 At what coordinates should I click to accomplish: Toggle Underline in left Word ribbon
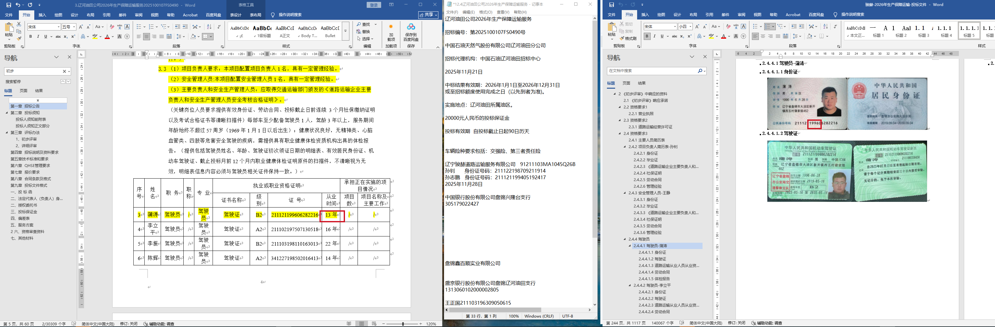click(x=46, y=37)
